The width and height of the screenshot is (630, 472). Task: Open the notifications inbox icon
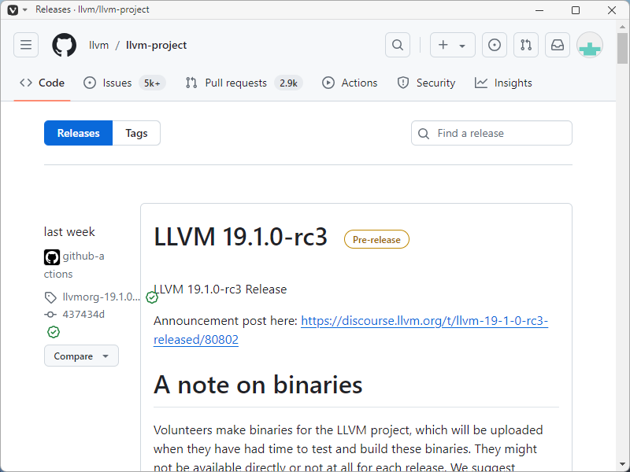pos(558,45)
